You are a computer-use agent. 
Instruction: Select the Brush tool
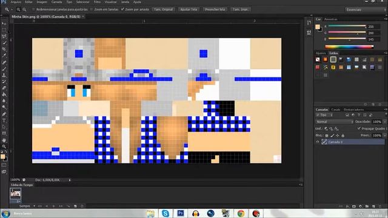point(4,68)
